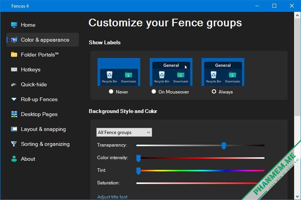Close the Fences 4 window

292,6
